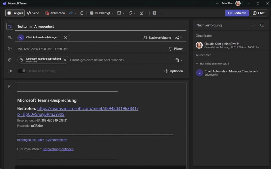
Task: Toggle the Teams-Besprechung switch
Action: pyautogui.click(x=22, y=71)
